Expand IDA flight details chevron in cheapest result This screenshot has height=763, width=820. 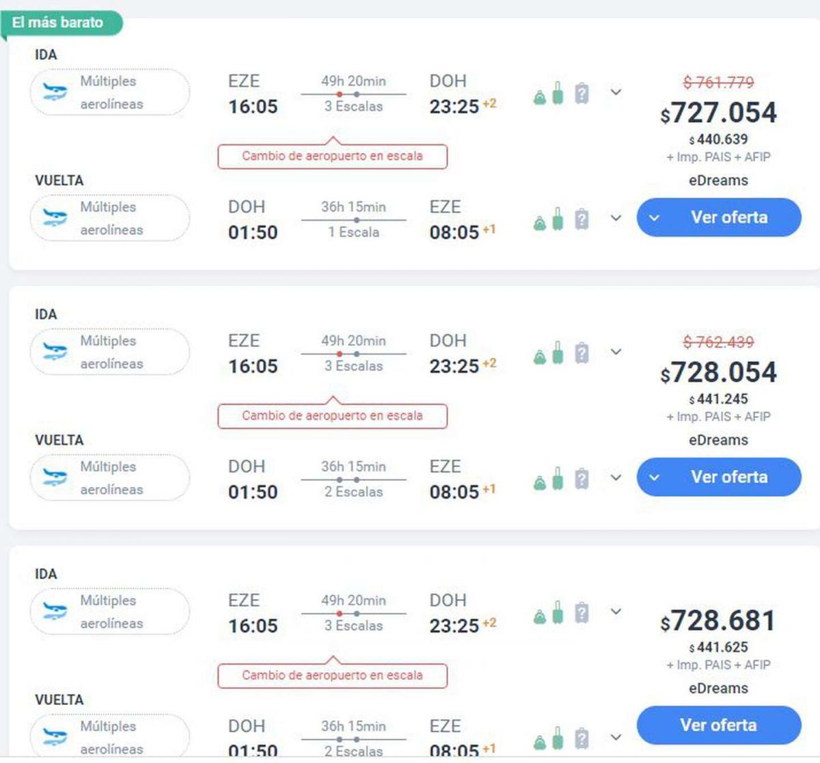(616, 92)
